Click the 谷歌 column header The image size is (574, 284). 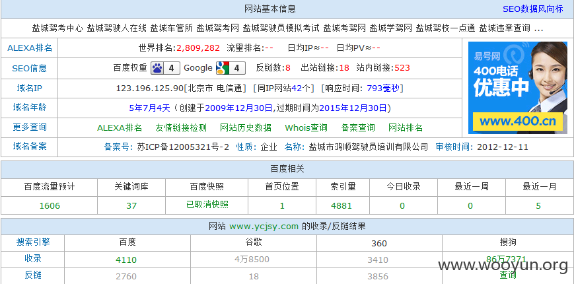(254, 242)
